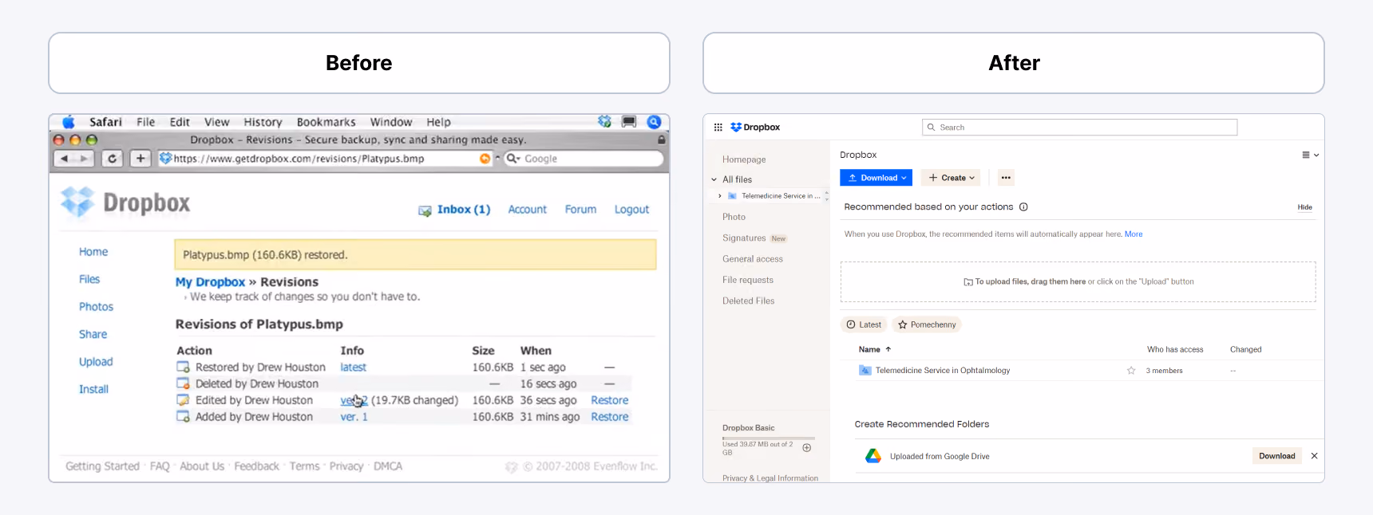This screenshot has width=1373, height=515.
Task: Click the orange RSS/snapback icon in address bar
Action: [x=485, y=159]
